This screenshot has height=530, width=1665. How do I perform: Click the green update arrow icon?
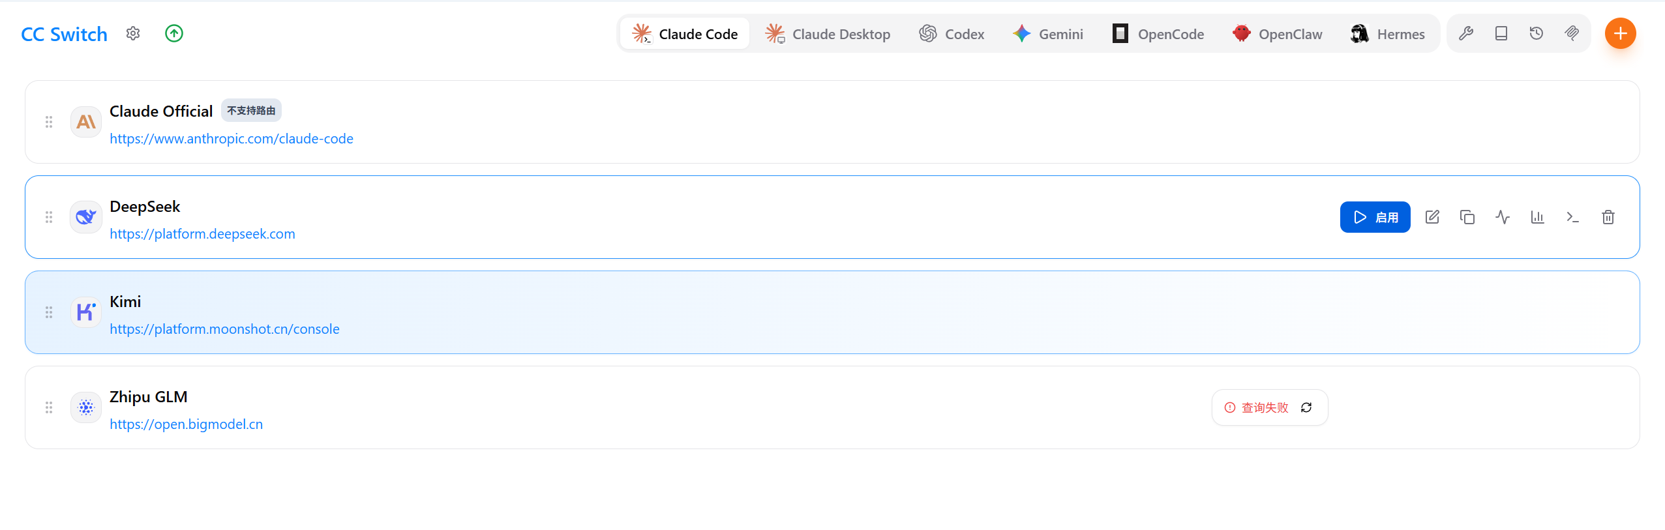(x=174, y=33)
